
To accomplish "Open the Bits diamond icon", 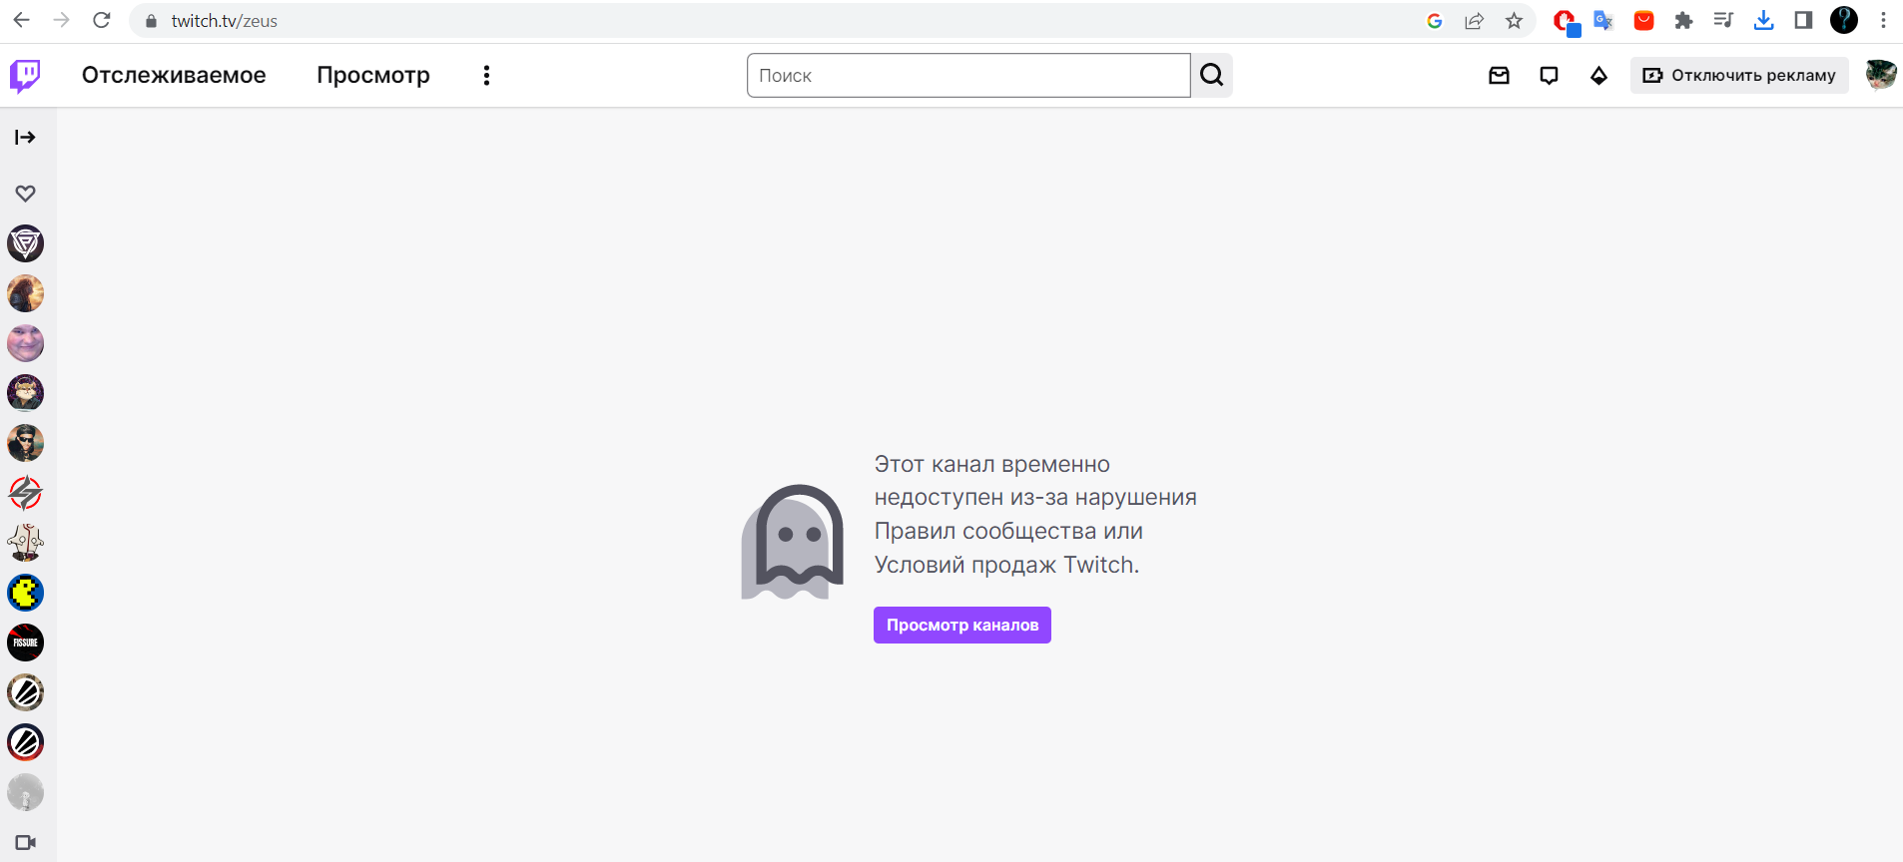I will tap(1598, 76).
